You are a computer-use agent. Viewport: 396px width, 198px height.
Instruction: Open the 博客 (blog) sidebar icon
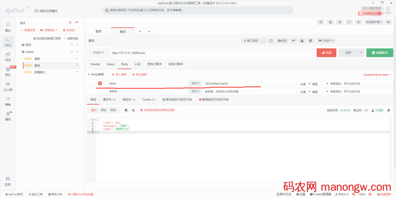[x=8, y=101]
